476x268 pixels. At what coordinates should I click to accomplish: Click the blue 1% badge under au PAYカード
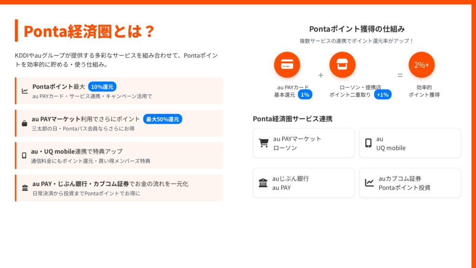(x=305, y=94)
